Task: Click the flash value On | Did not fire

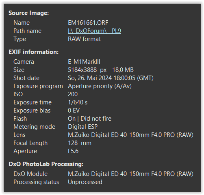Action: tap(89, 119)
